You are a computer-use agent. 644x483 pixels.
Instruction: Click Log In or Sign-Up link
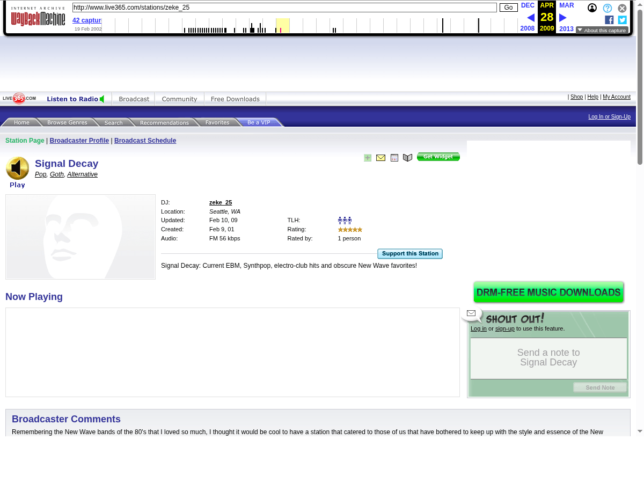click(609, 116)
